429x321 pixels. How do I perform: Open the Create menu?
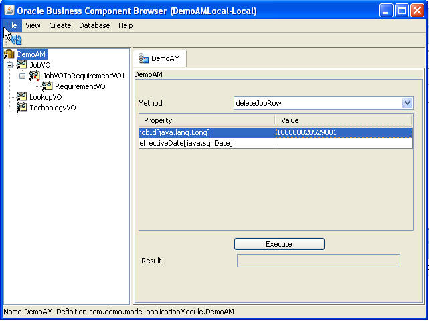(60, 25)
